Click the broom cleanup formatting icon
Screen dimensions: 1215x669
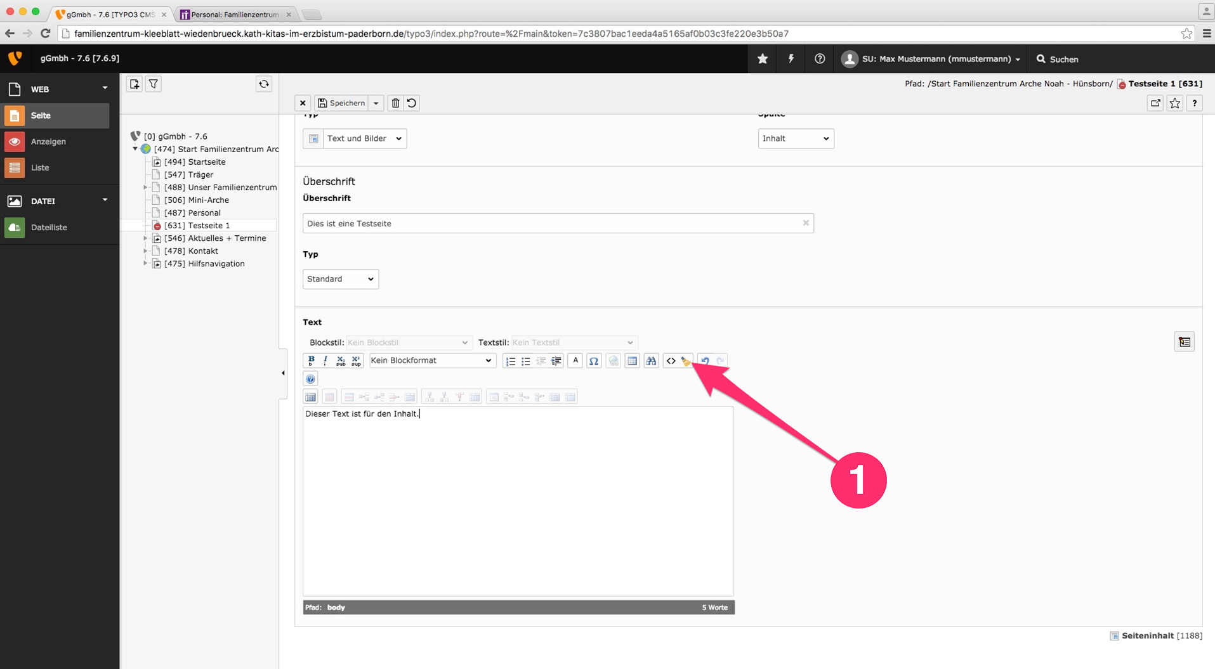(685, 361)
